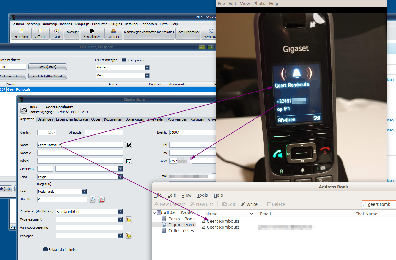The height and width of the screenshot is (260, 396).
Task: Open the Photo menu in image viewer
Action: tap(259, 4)
